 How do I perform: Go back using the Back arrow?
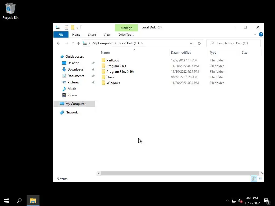pos(59,43)
